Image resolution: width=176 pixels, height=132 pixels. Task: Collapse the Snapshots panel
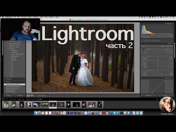point(5,79)
